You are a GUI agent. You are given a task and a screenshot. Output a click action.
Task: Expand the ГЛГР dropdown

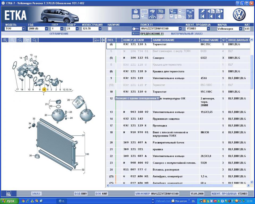pos(62,29)
